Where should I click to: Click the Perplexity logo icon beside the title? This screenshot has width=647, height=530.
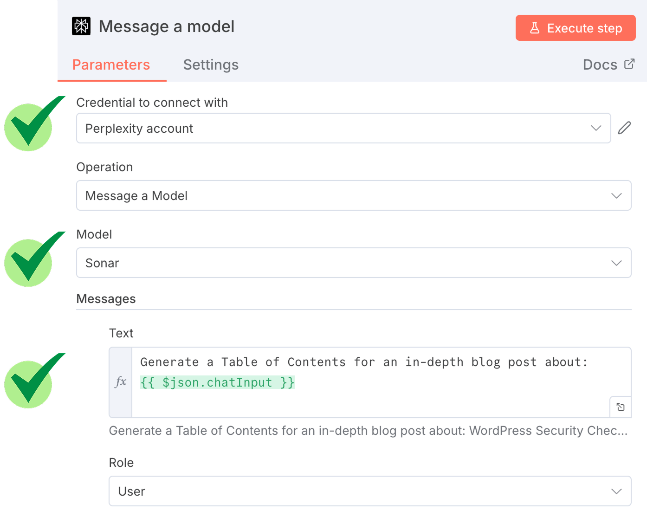point(81,26)
